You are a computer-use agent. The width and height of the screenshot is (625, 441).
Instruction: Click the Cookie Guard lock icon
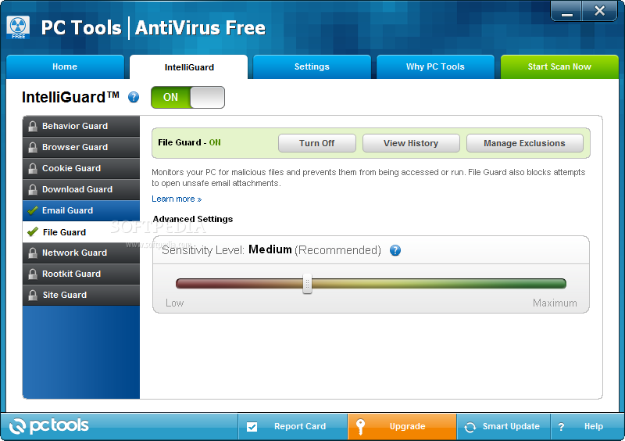coord(33,168)
